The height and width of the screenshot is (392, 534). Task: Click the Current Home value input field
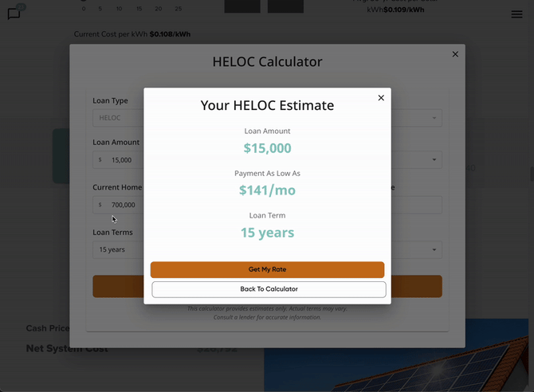[x=124, y=205]
